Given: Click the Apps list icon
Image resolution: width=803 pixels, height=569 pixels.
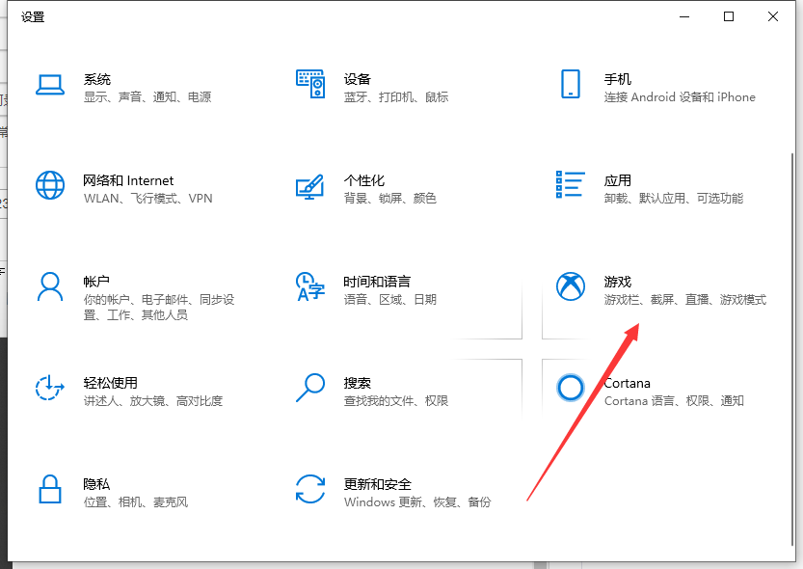Looking at the screenshot, I should click(x=571, y=185).
